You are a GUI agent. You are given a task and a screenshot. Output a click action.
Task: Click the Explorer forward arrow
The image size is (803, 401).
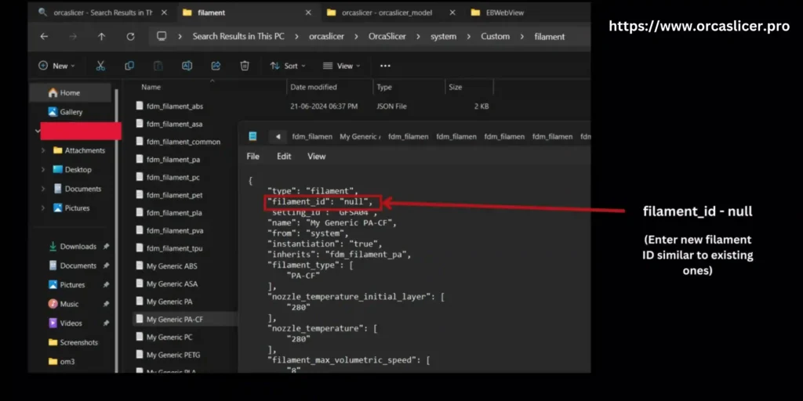pyautogui.click(x=73, y=36)
